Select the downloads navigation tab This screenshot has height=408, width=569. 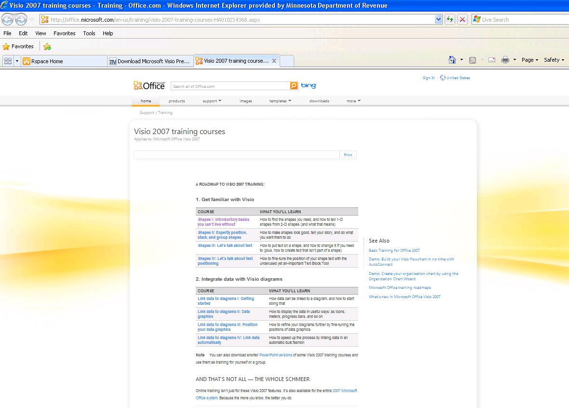(319, 101)
